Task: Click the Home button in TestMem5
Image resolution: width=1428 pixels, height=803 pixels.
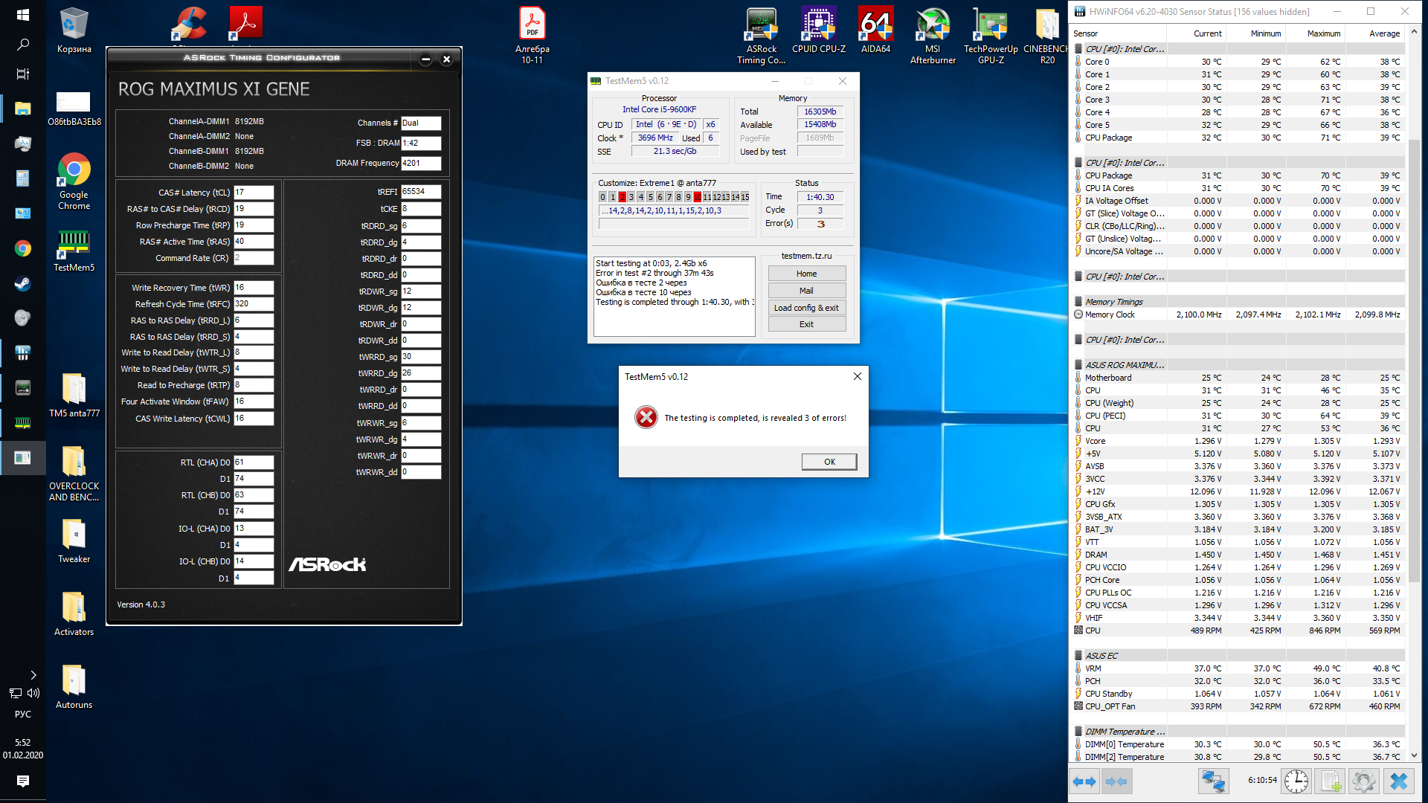Action: pos(806,274)
